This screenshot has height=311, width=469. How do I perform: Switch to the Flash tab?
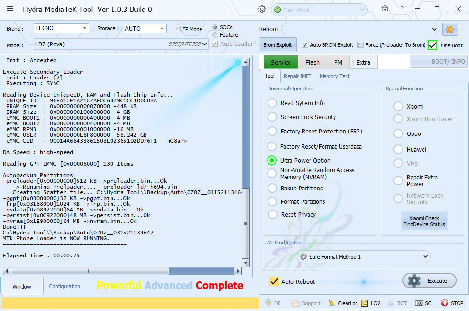[313, 62]
